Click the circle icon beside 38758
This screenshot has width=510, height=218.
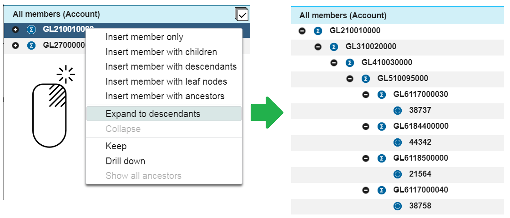tap(397, 206)
